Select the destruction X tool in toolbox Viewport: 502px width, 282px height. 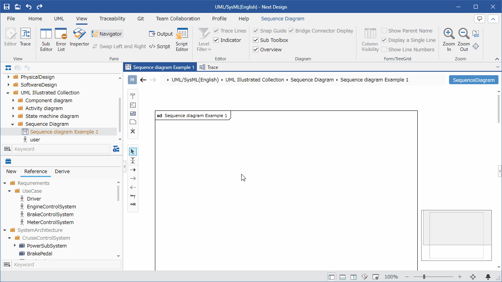point(133,131)
